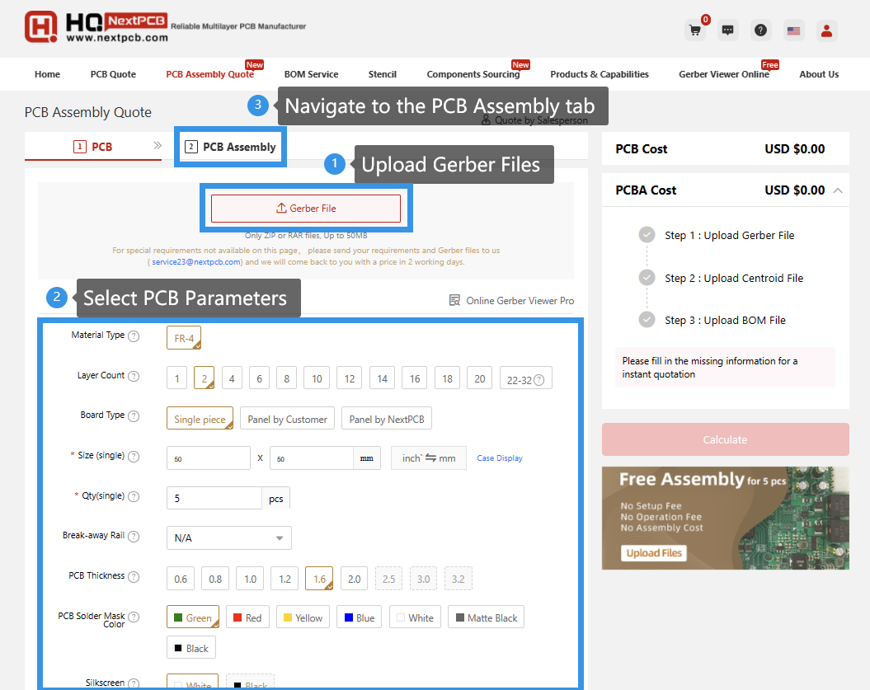Toggle the inch to mm unit switcher
870x690 pixels.
click(428, 458)
